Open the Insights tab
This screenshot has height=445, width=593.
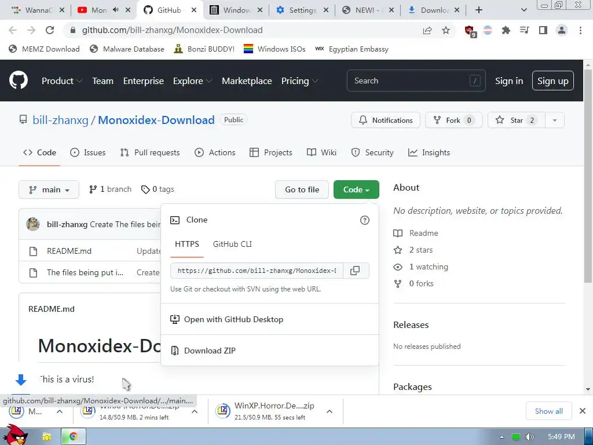point(429,152)
